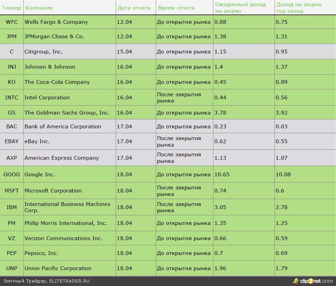Select the VZ ticker cell

click(12, 238)
